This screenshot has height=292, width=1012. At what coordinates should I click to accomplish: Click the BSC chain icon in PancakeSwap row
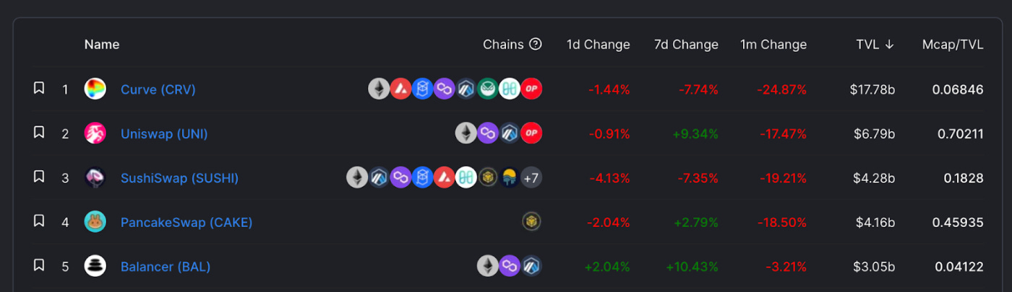click(x=531, y=222)
